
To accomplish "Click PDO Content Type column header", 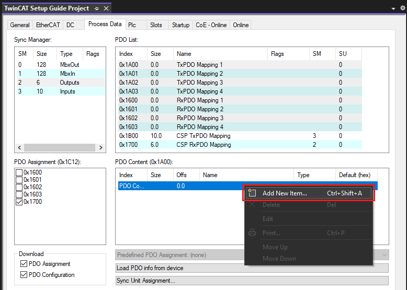I will pos(314,175).
